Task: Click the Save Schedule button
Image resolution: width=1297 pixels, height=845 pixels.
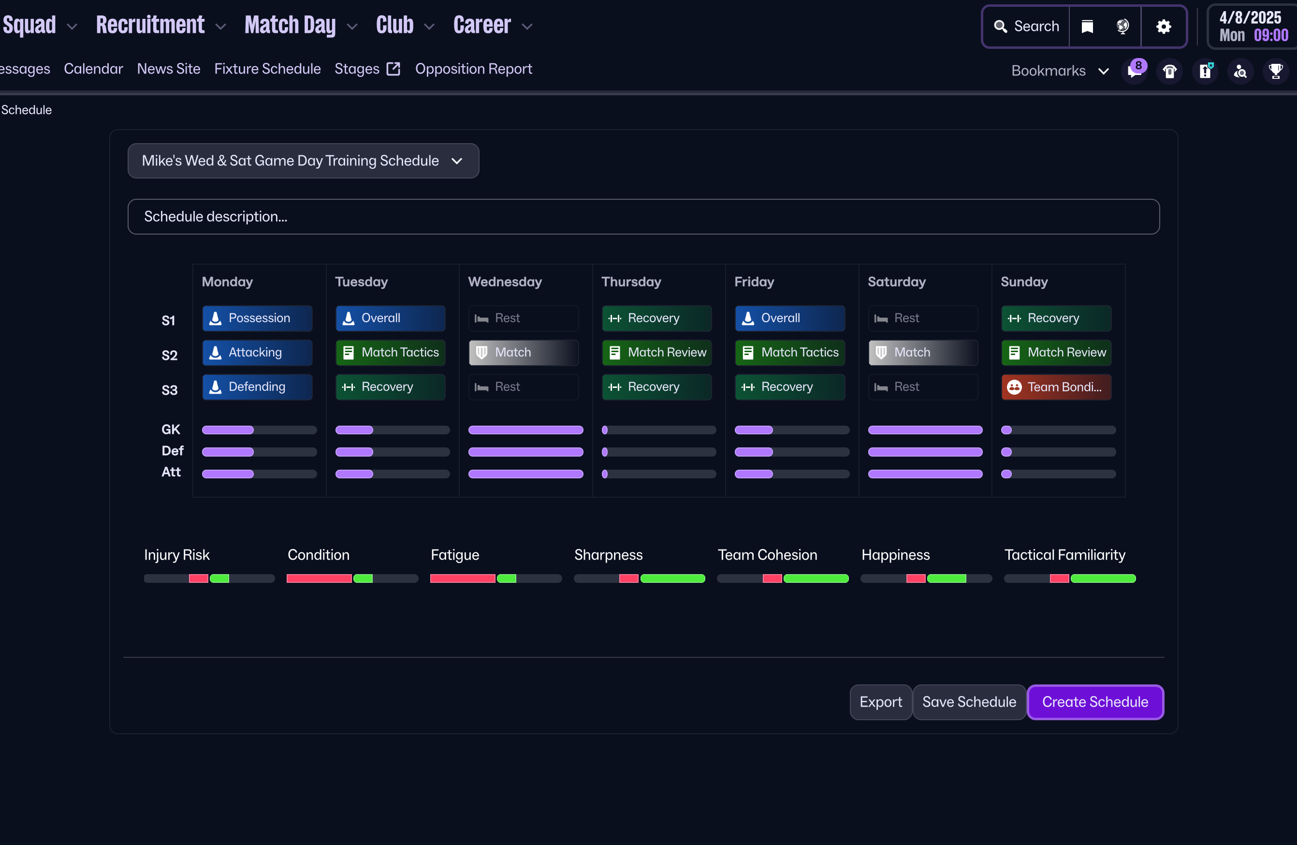Action: tap(968, 702)
